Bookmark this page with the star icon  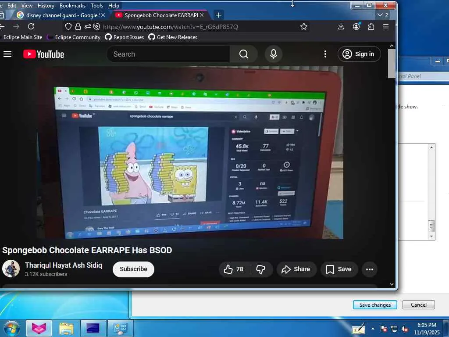click(304, 27)
